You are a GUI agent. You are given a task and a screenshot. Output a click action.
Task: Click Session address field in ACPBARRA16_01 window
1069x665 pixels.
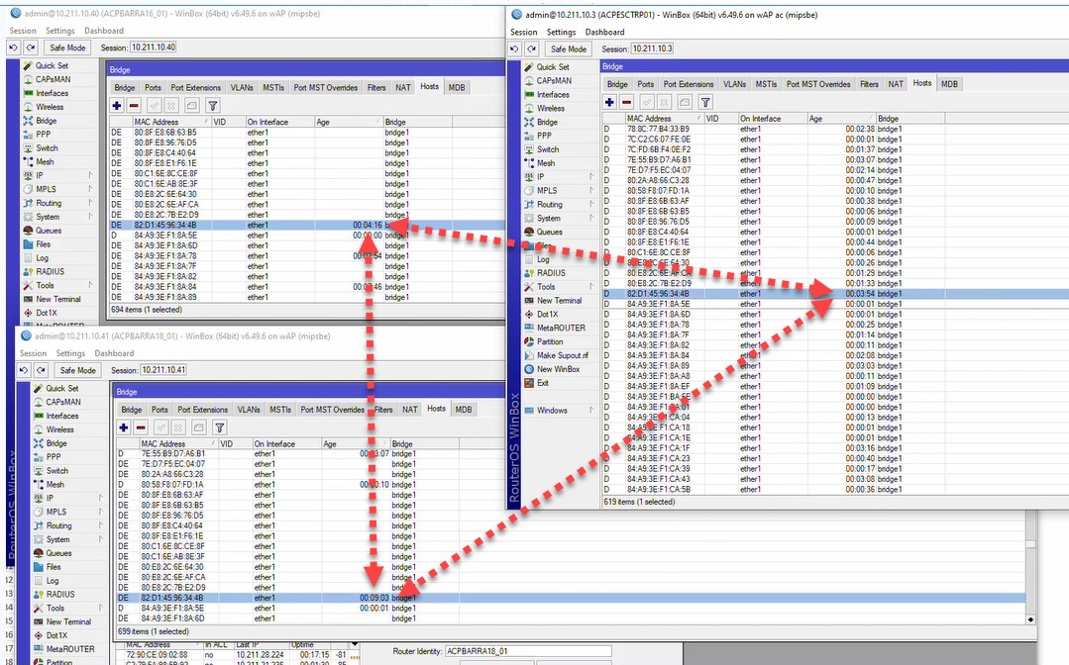[x=154, y=47]
